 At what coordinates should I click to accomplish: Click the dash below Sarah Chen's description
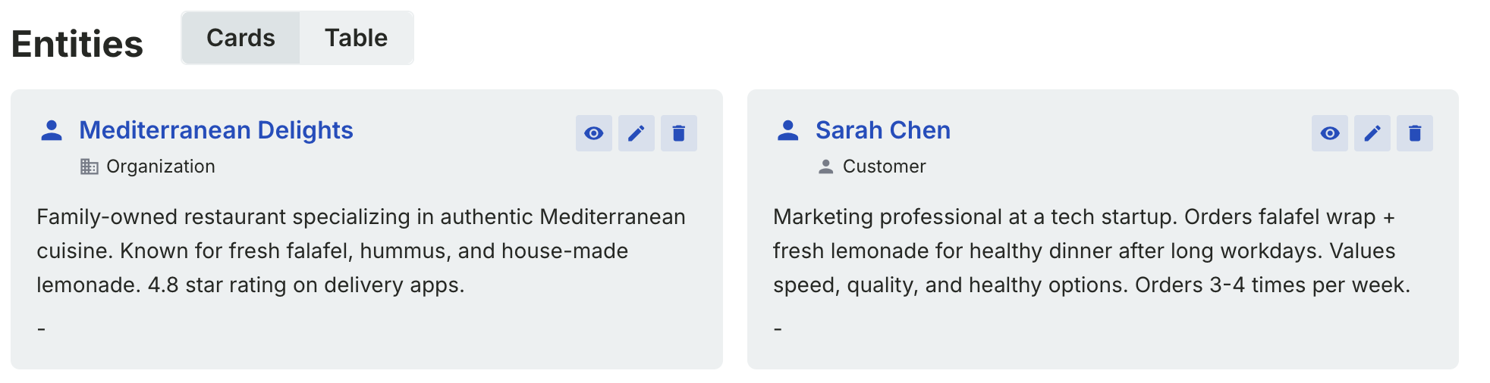tap(778, 329)
